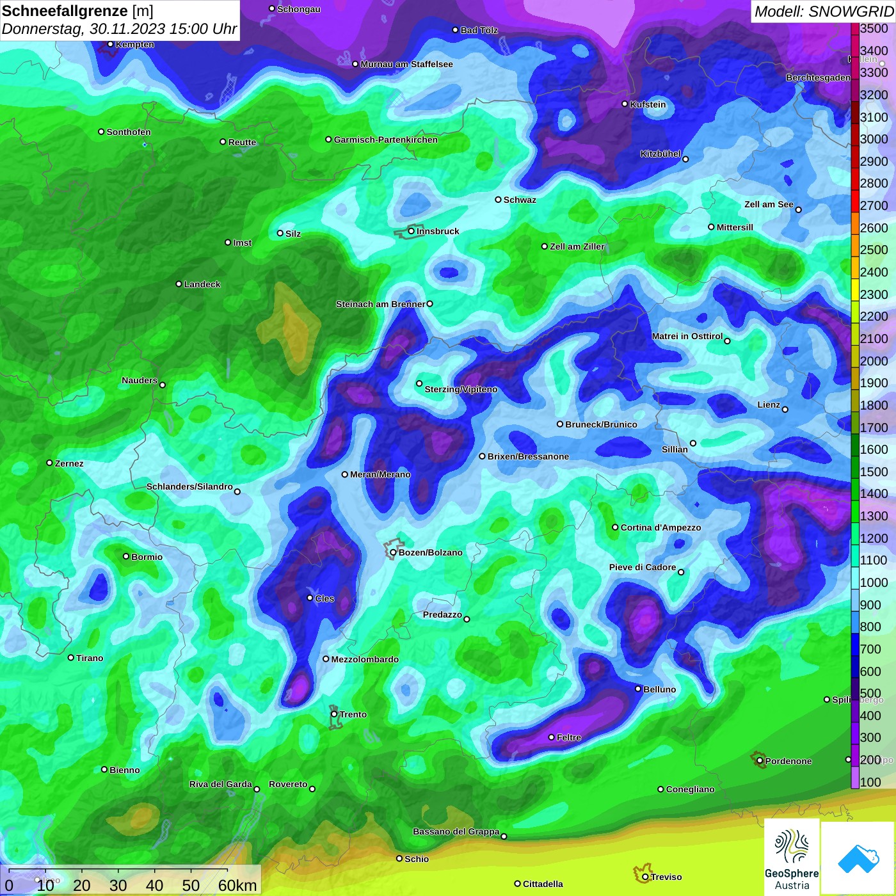Viewport: 896px width, 896px height.
Task: Select the '3500' legend value
Action: [x=874, y=28]
